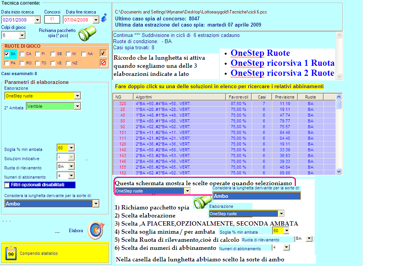The height and width of the screenshot is (266, 394).
Task: Click results table scrollbar up arrow
Action: point(339,97)
